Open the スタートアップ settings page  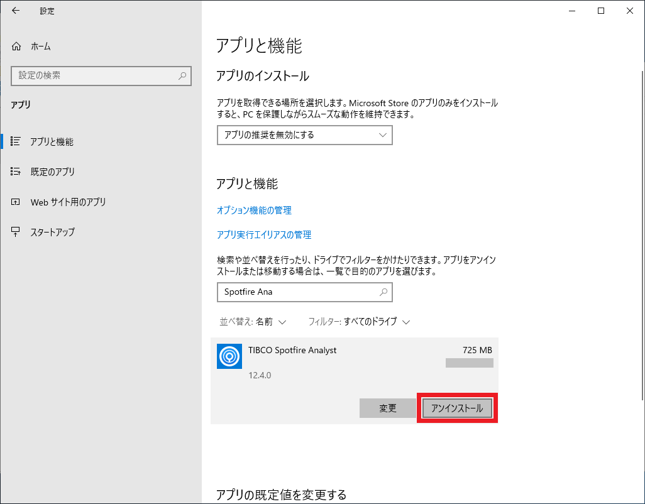[x=53, y=232]
